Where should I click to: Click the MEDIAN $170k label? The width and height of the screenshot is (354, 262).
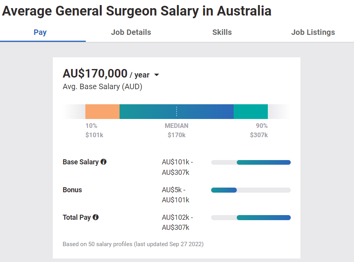coord(177,131)
